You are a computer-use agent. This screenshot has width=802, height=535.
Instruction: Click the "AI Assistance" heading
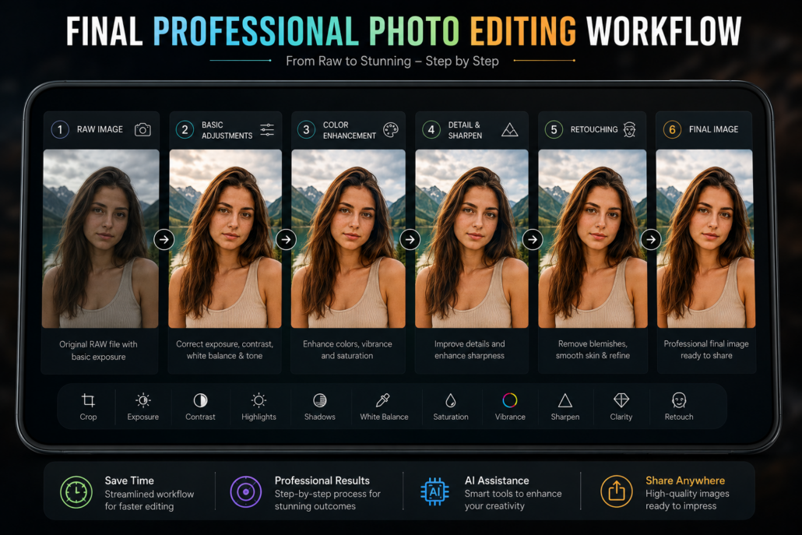(x=497, y=480)
